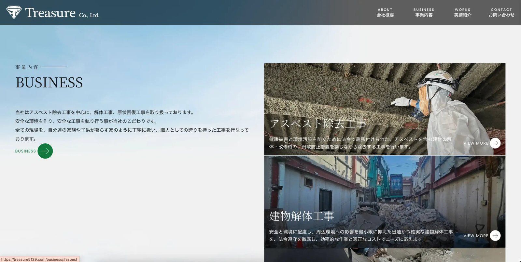Click the Treasure Co., Ltd. site title
Viewport: 521px width, 262px height.
point(62,13)
